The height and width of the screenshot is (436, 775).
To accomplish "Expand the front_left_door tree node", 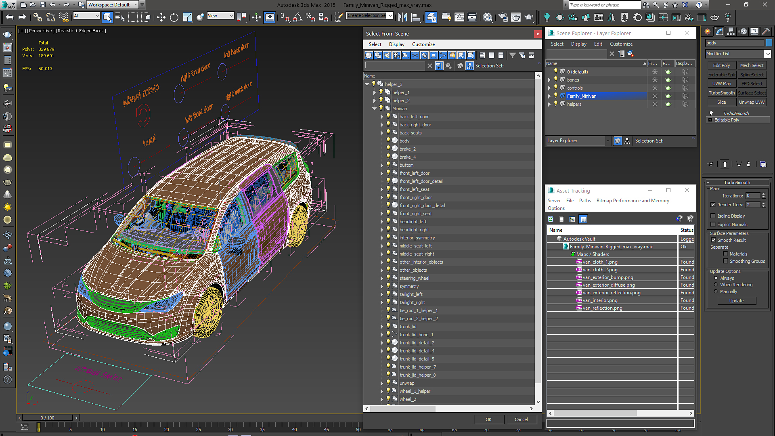I will [x=382, y=173].
